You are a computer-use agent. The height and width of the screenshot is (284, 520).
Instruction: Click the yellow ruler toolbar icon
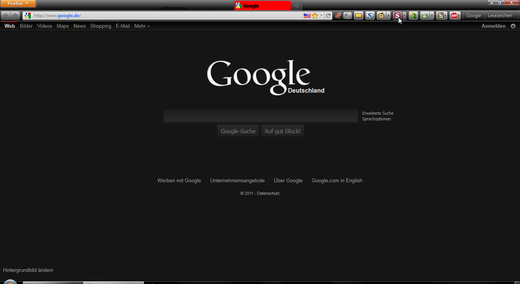tap(358, 16)
